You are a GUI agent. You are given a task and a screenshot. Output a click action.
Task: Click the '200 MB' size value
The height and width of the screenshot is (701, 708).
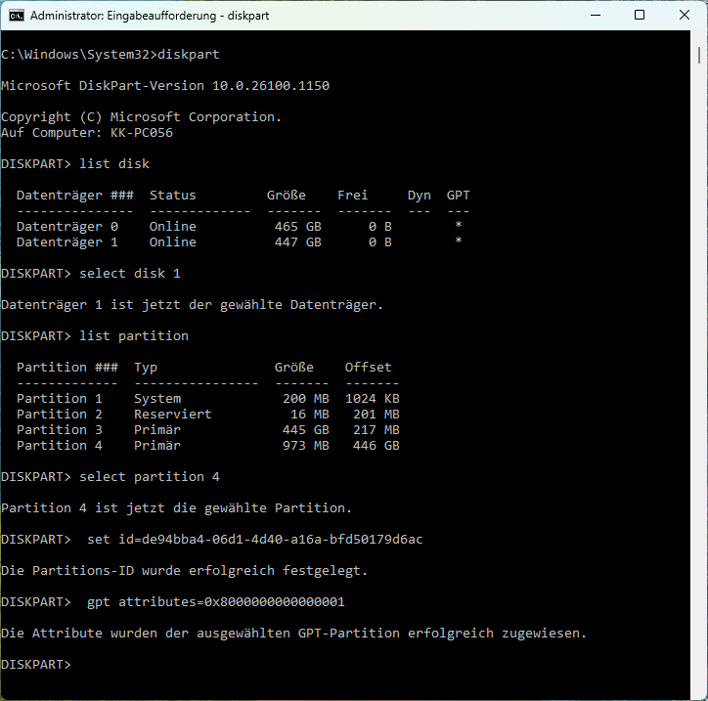pyautogui.click(x=306, y=399)
